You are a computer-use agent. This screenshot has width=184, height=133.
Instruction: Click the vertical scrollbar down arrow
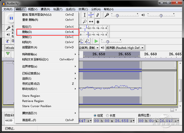tap(180, 106)
